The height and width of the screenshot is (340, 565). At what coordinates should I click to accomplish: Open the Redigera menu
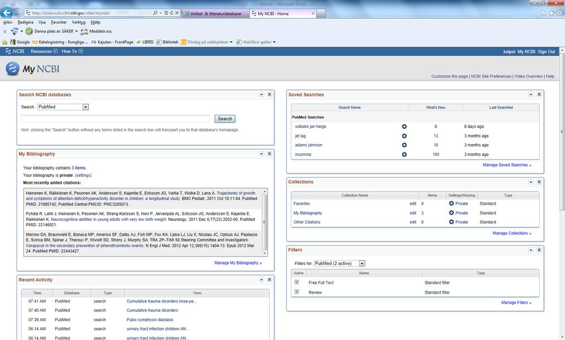click(x=25, y=23)
